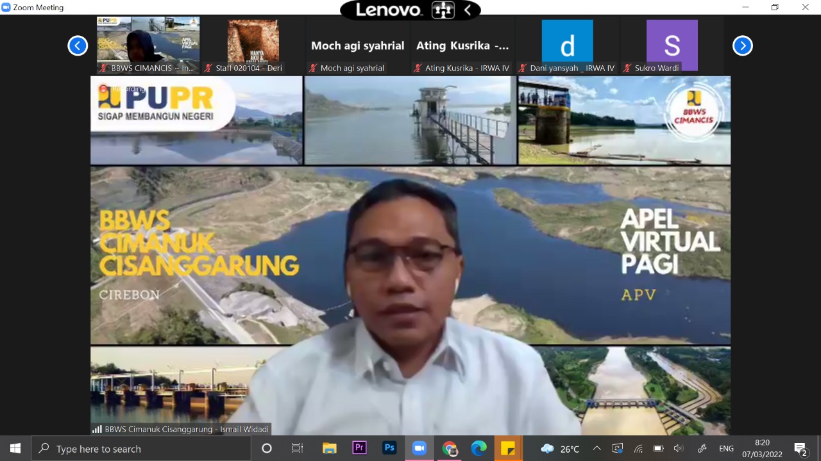Select the Sukro Wardi participant tile
The image size is (821, 461).
[672, 45]
